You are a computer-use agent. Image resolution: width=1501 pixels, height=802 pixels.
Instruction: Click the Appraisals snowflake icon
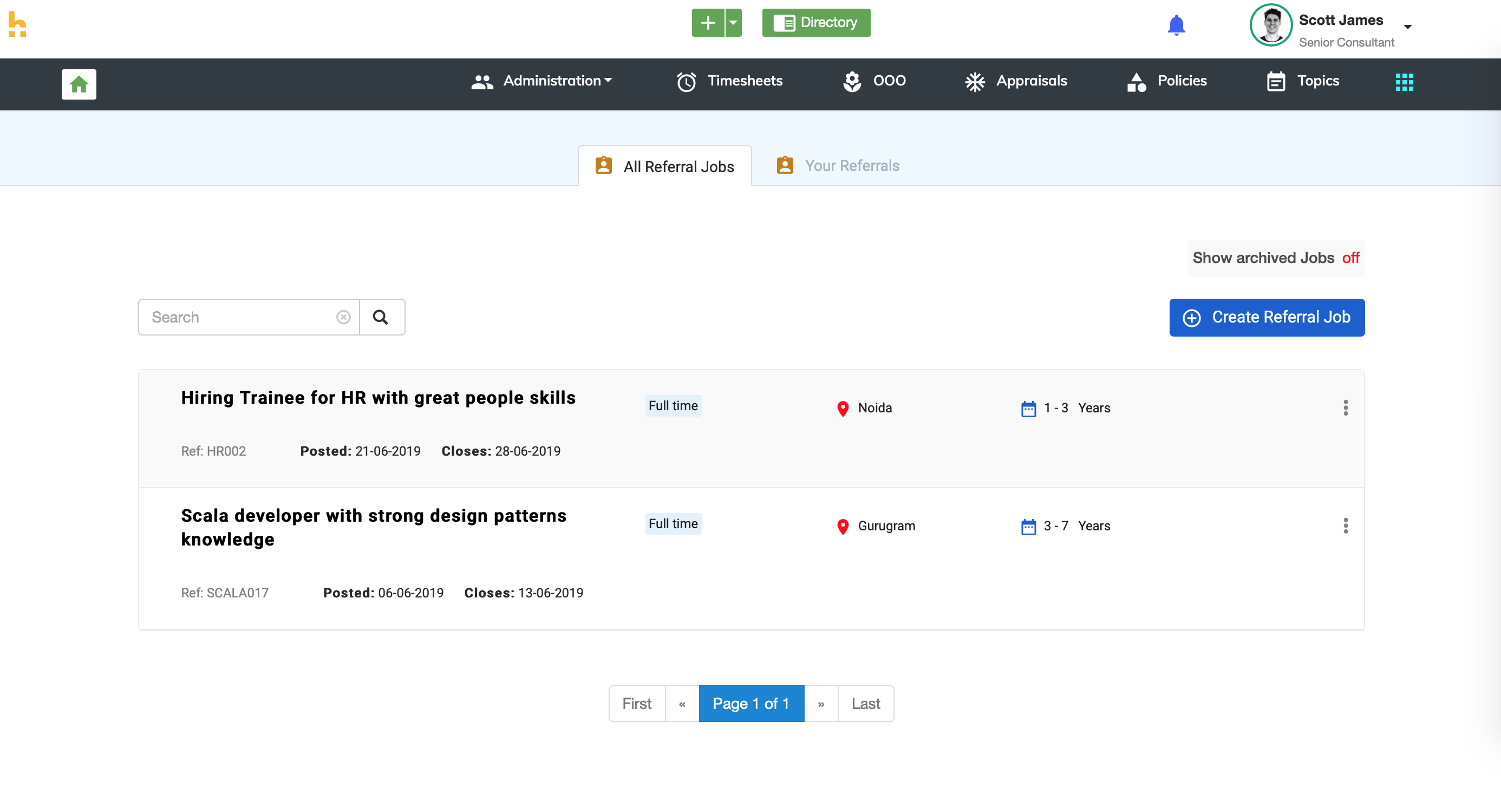pyautogui.click(x=974, y=82)
